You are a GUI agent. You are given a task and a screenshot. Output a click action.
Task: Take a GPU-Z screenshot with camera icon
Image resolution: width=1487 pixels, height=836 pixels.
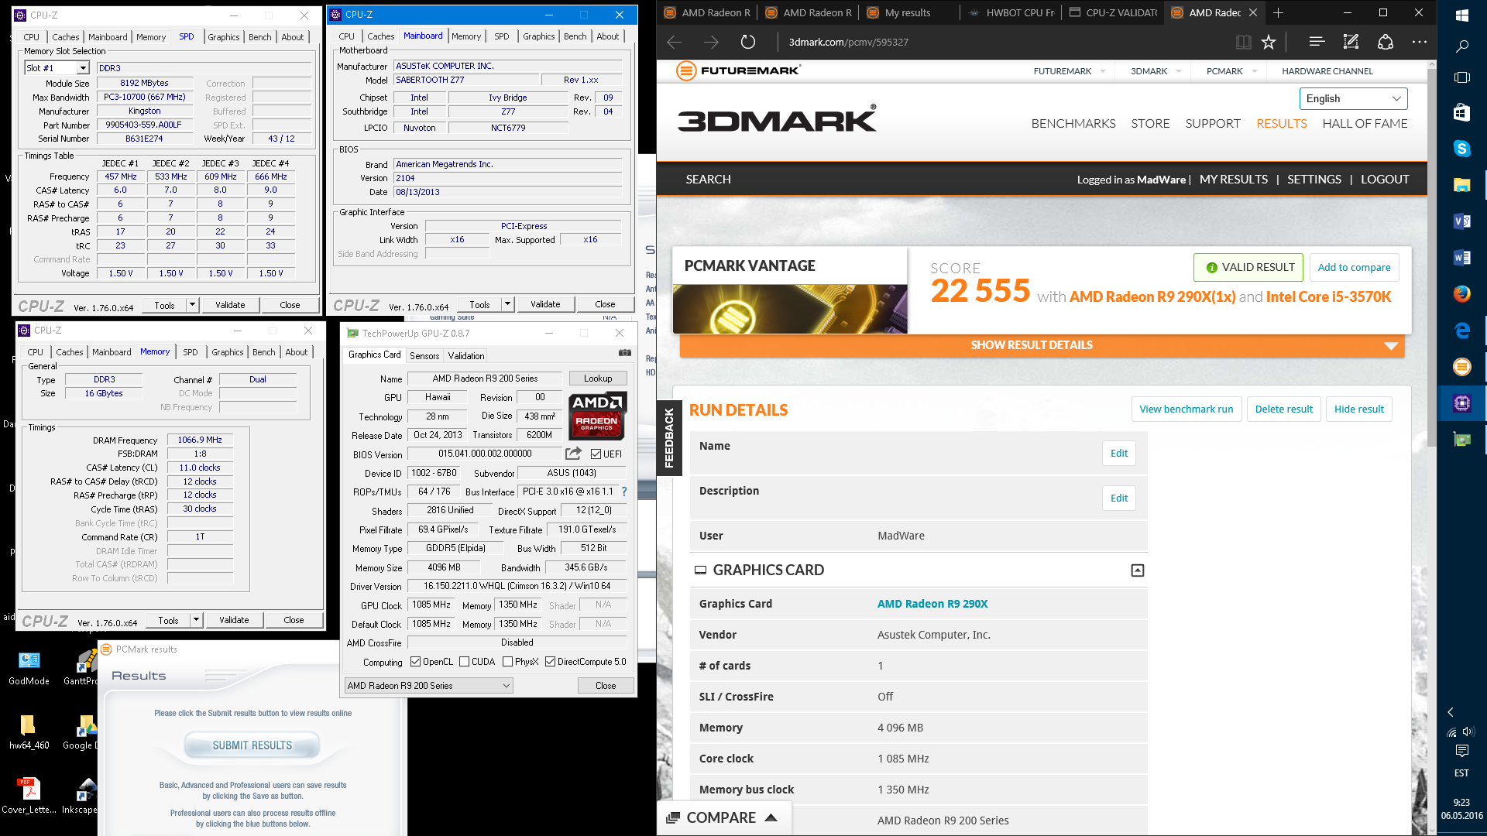pos(625,353)
